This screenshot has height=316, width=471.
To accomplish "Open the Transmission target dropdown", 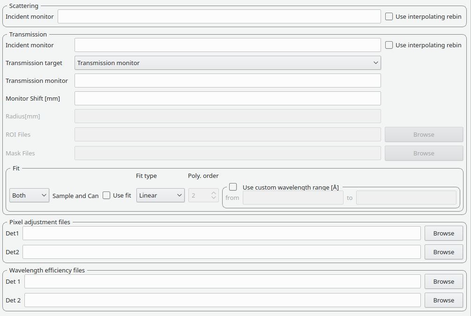I will (227, 63).
